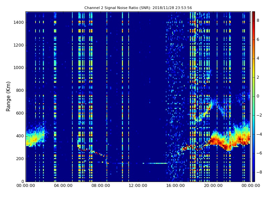Click the 20:00:00 time axis label

(x=213, y=186)
